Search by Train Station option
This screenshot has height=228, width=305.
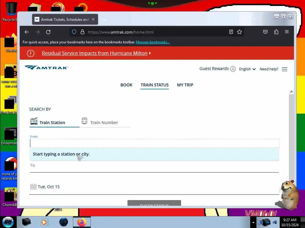(x=54, y=122)
